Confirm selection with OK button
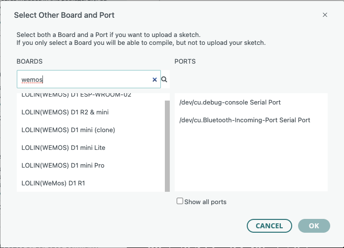Image resolution: width=344 pixels, height=248 pixels. [314, 226]
